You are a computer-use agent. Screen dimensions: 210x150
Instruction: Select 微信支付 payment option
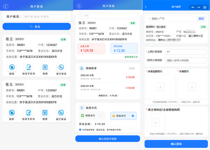click(x=92, y=115)
